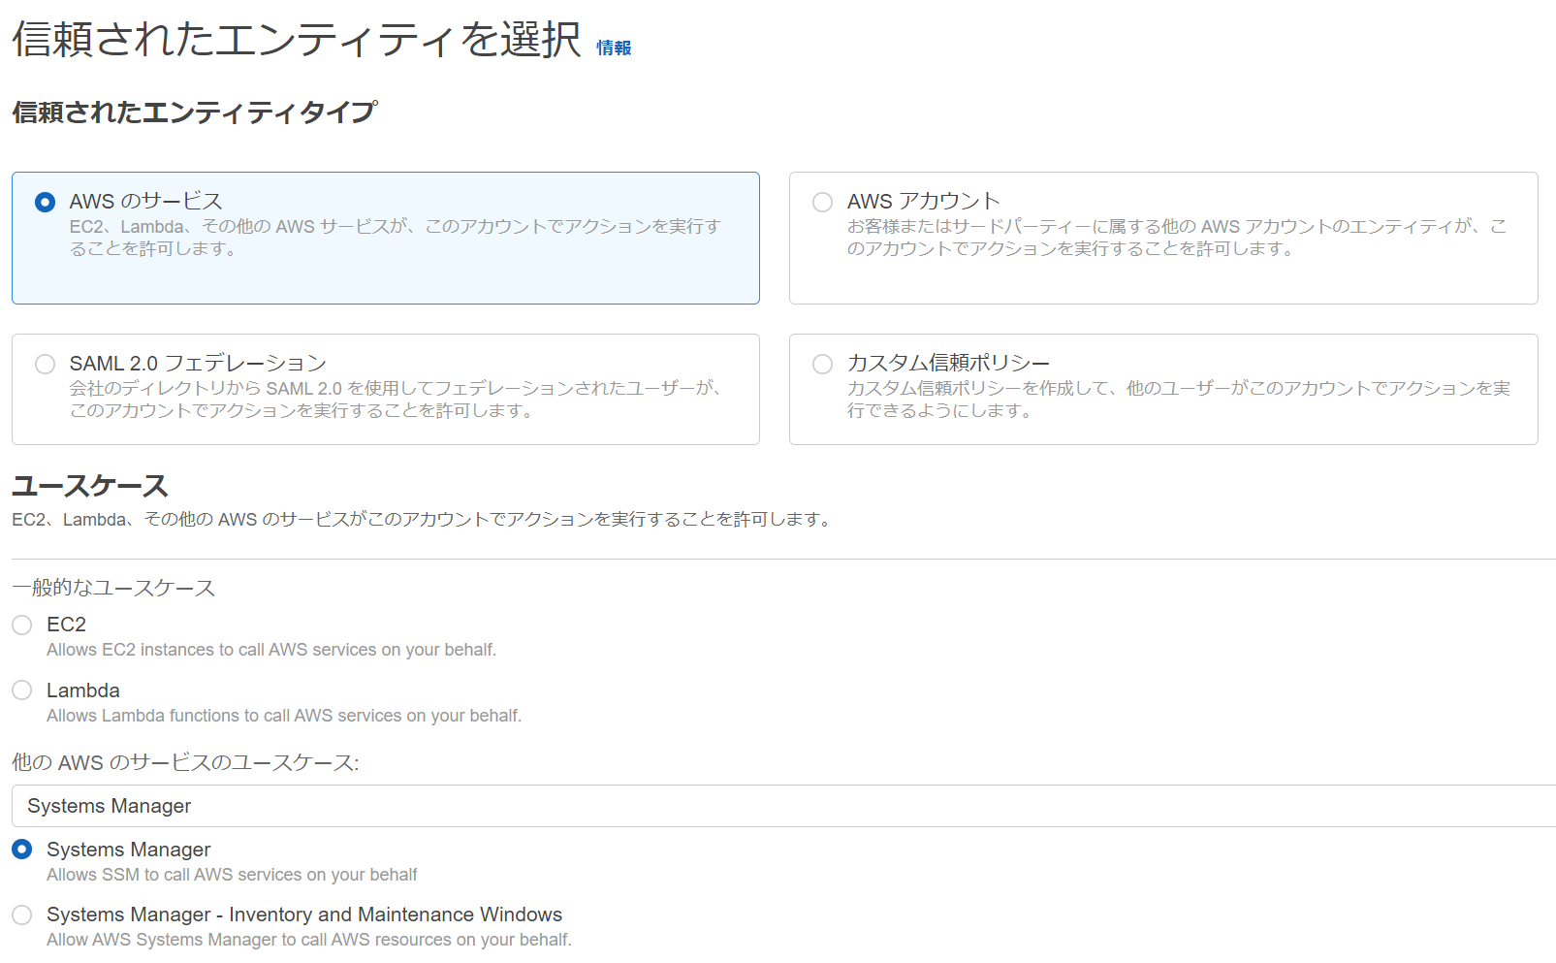Click the AWS アカウント card description text
The height and width of the screenshot is (963, 1556).
tap(1177, 238)
